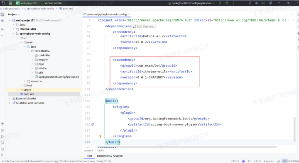The image size is (299, 163).
Task: Open the Problems tool window icon
Action: pyautogui.click(x=2, y=149)
